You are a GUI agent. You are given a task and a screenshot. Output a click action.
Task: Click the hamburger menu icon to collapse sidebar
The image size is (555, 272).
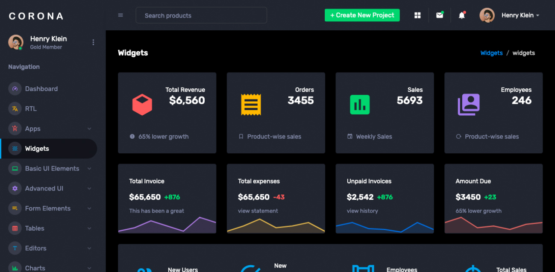(120, 15)
